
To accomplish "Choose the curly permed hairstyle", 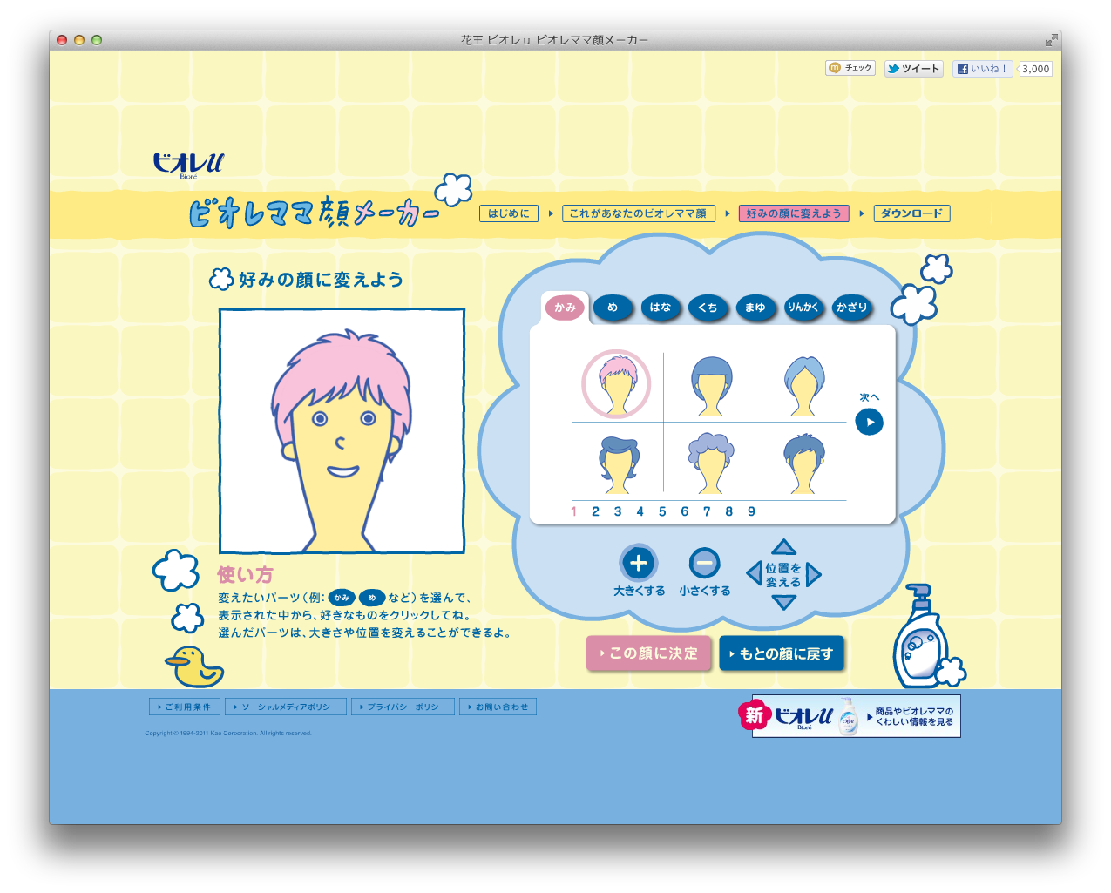I will pos(711,463).
